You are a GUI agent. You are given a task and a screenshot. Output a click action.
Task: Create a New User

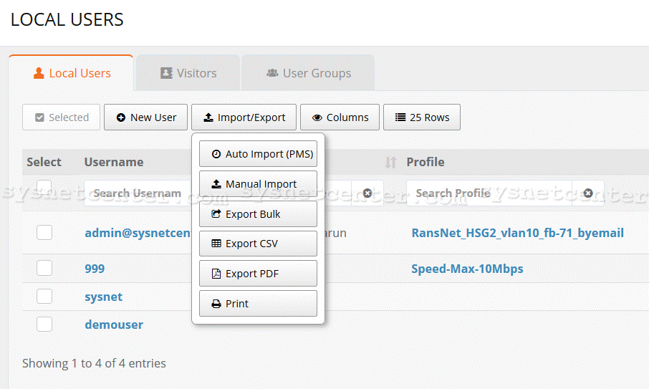pyautogui.click(x=145, y=117)
